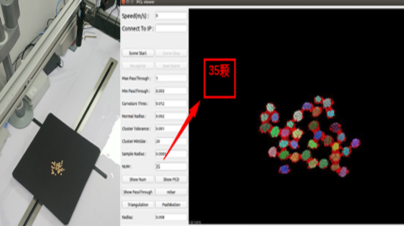Click the Show Num button
This screenshot has height=226, width=404.
point(138,179)
